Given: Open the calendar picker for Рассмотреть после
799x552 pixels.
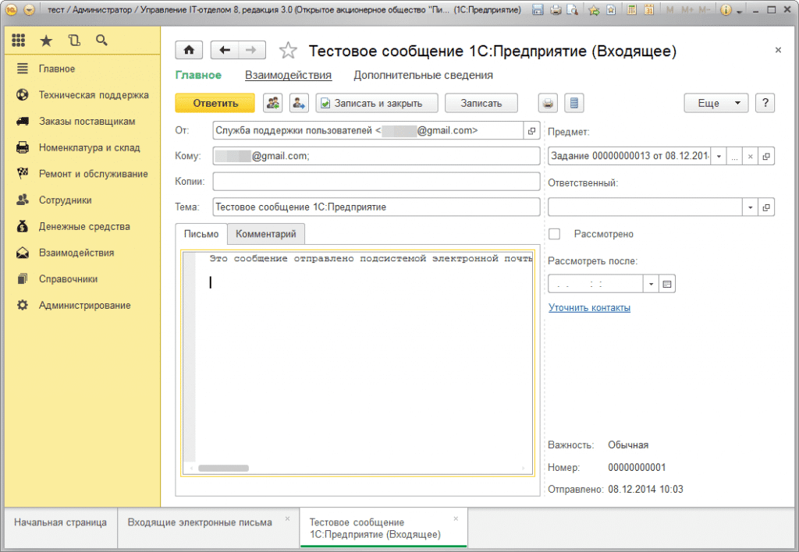Looking at the screenshot, I should pos(666,284).
